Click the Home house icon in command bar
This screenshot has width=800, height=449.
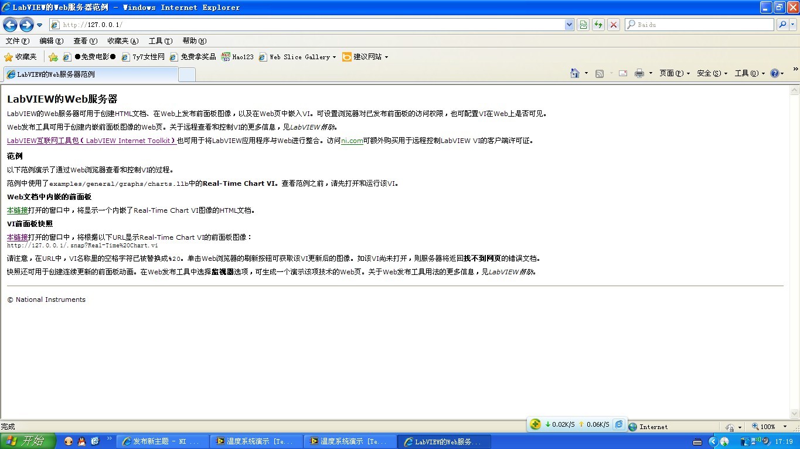point(575,73)
